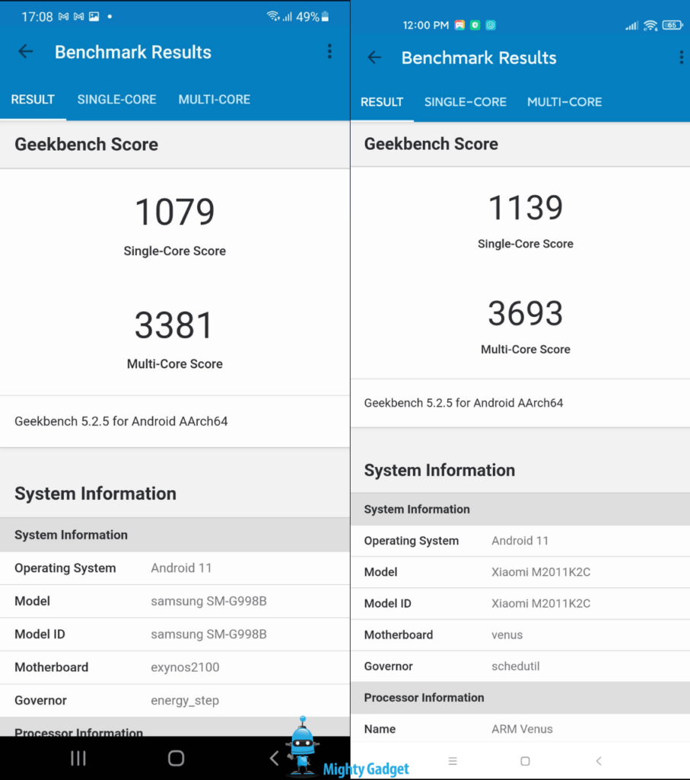This screenshot has height=780, width=690.
Task: Open MULTI-CORE tab on Xiaomi screen
Action: pyautogui.click(x=564, y=102)
